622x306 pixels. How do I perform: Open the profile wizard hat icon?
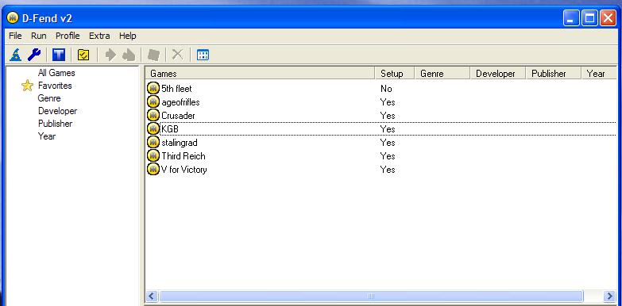point(15,55)
